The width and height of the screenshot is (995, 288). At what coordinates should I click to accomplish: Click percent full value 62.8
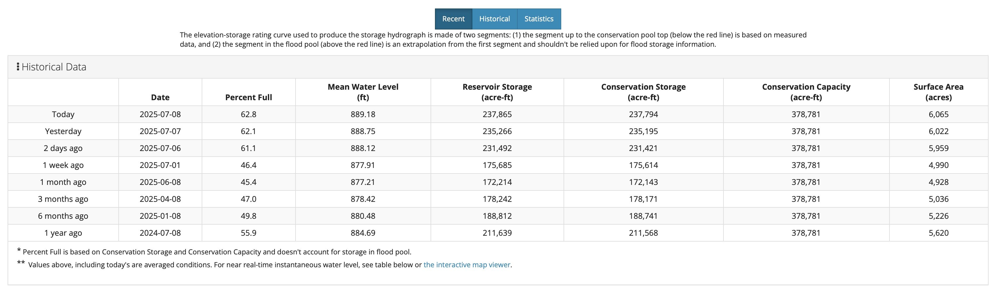[x=248, y=114]
